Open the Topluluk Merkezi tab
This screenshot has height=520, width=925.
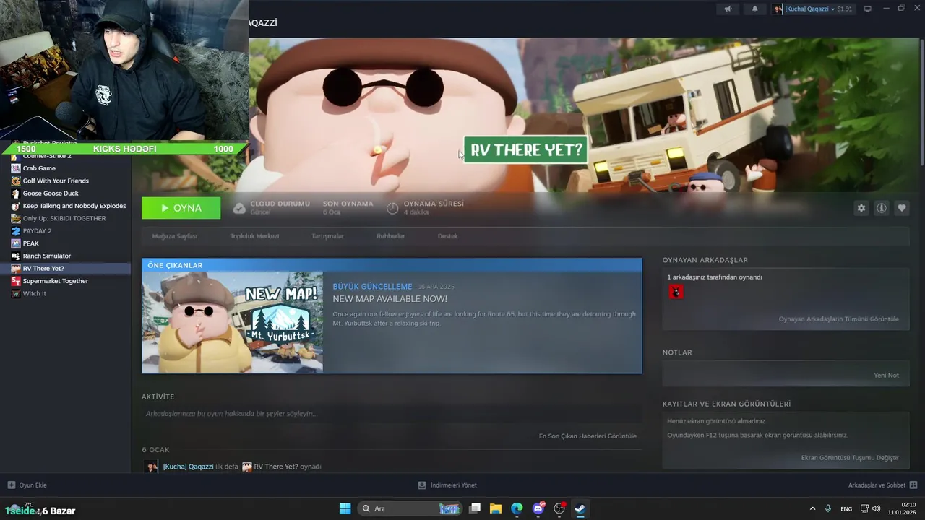(254, 236)
